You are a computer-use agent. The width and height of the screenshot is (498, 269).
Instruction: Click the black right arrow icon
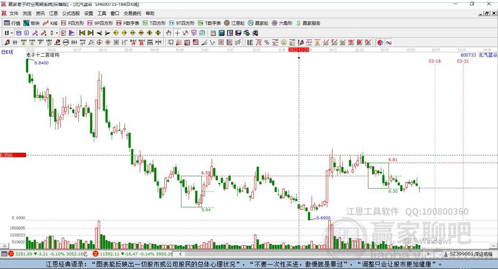(107, 33)
